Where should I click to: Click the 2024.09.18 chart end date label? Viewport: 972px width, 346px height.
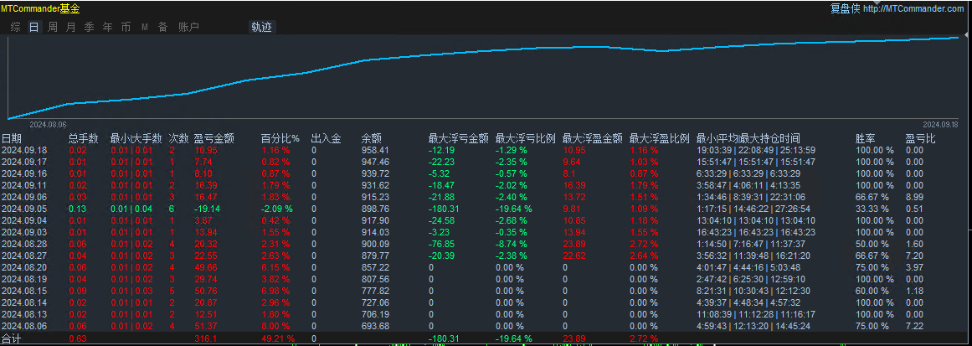[x=940, y=124]
